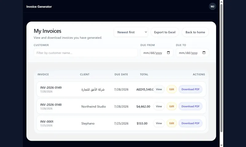Click client name Northwind Studio

pos(93,106)
